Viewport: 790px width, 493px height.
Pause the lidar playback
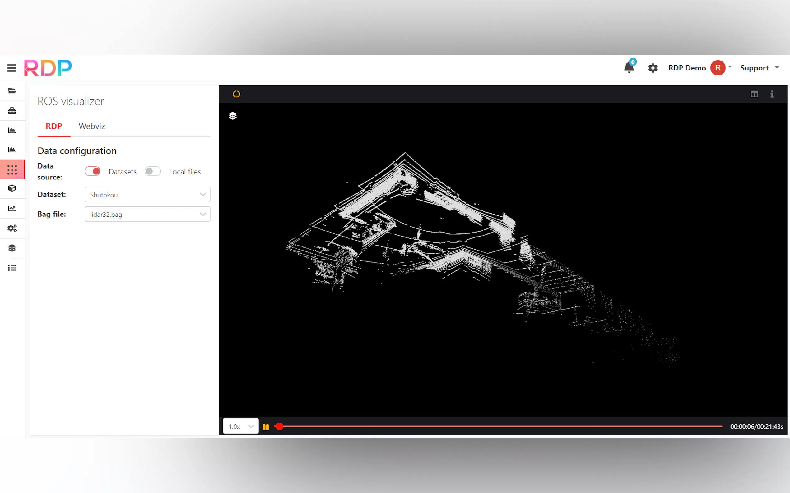[x=266, y=427]
